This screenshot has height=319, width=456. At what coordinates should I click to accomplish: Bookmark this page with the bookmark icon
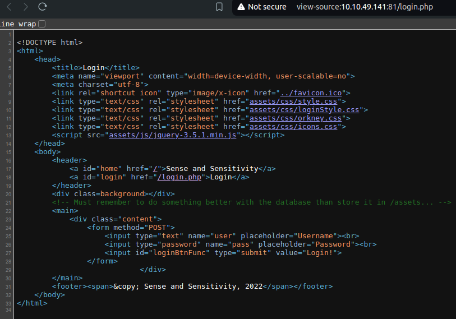pyautogui.click(x=219, y=7)
